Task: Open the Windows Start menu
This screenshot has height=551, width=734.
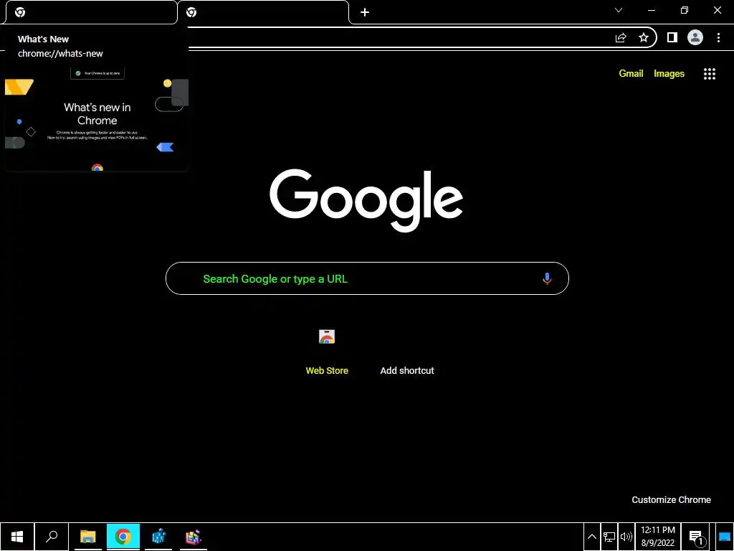Action: (17, 537)
